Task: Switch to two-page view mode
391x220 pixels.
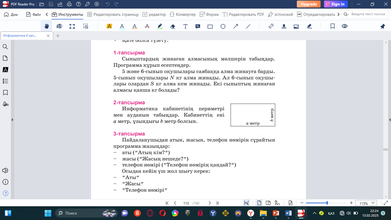Action: [x=268, y=203]
